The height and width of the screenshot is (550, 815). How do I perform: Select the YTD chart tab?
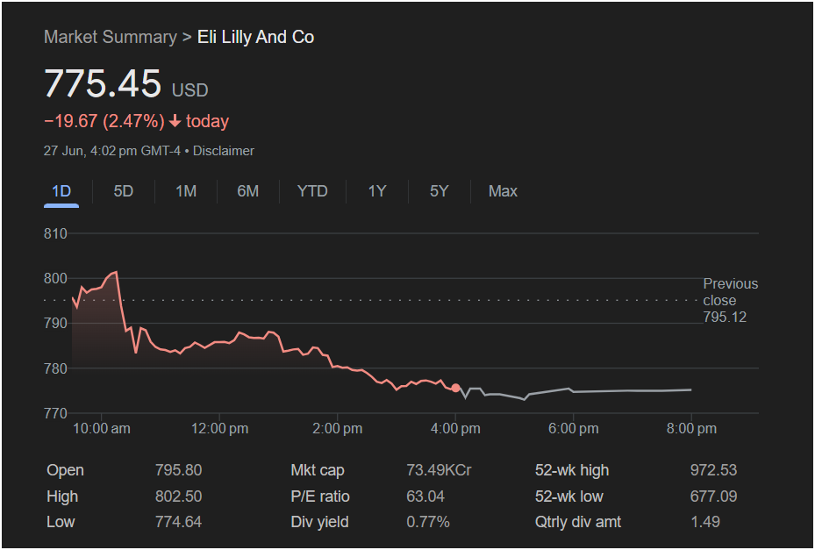pos(312,191)
